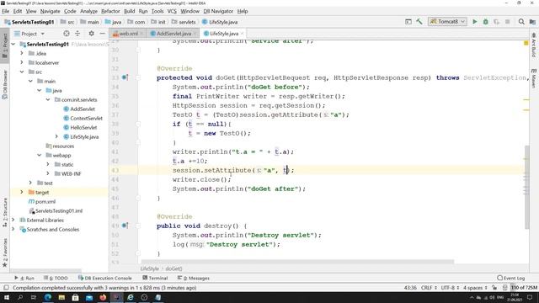Viewport: 539px width, 303px height.
Task: Click override gutter icon beside destroy
Action: coord(125,226)
